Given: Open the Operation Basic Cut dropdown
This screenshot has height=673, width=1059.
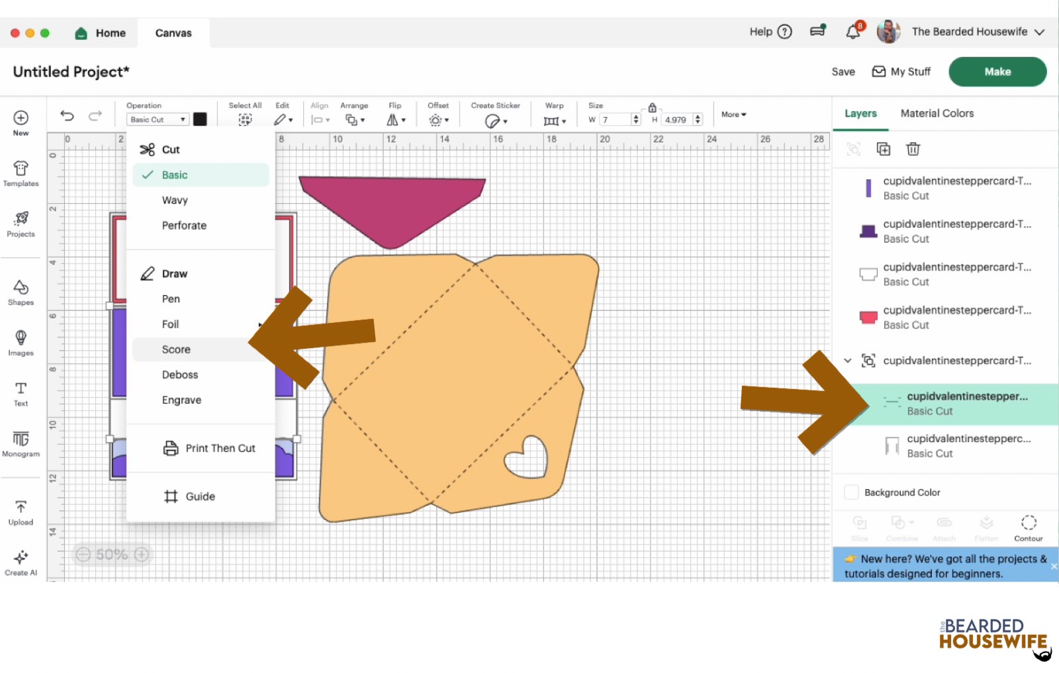Looking at the screenshot, I should pyautogui.click(x=158, y=120).
